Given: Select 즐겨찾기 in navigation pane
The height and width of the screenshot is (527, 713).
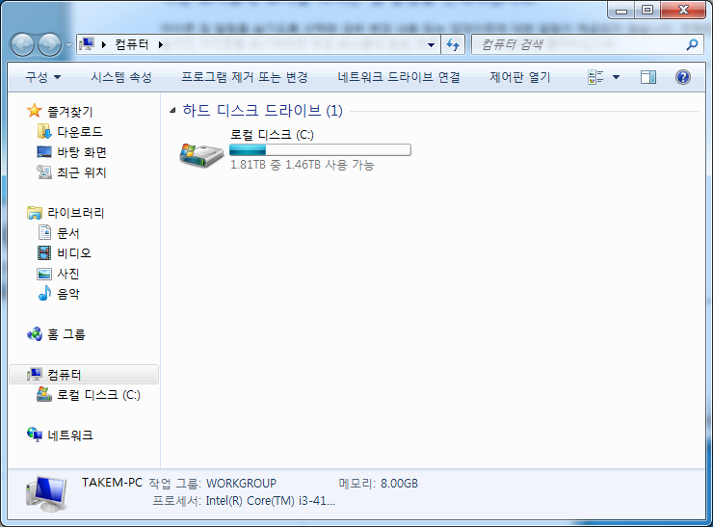Looking at the screenshot, I should 70,112.
